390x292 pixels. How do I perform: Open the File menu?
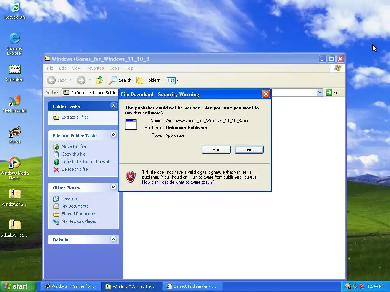(50, 68)
